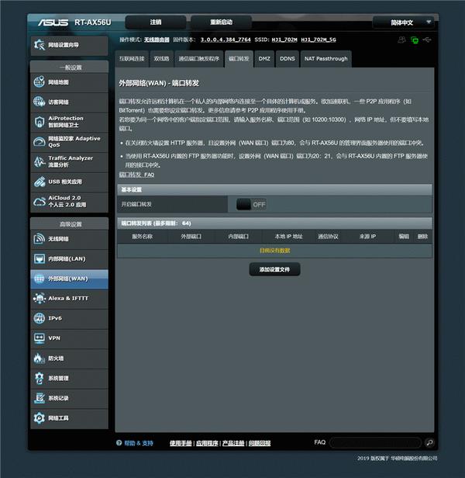Open 网络地图 network map icon
This screenshot has width=465, height=478.
click(x=40, y=82)
